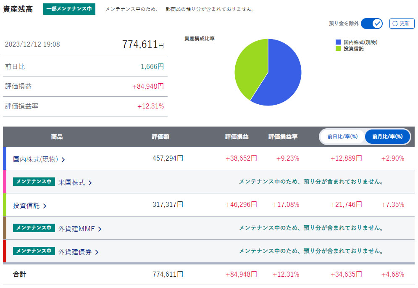Screen dimensions: 418x288
Task: Click the 評価損益率 column header
Action: point(283,137)
